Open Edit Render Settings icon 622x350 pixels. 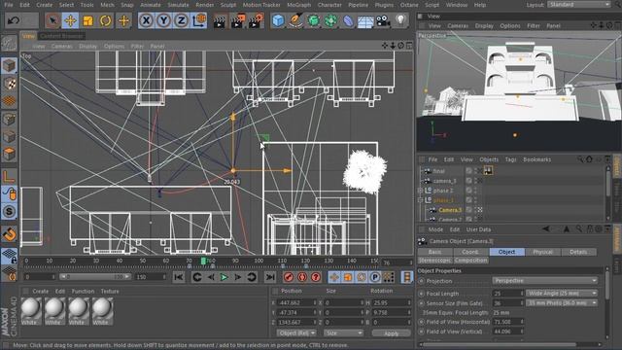pyautogui.click(x=256, y=21)
